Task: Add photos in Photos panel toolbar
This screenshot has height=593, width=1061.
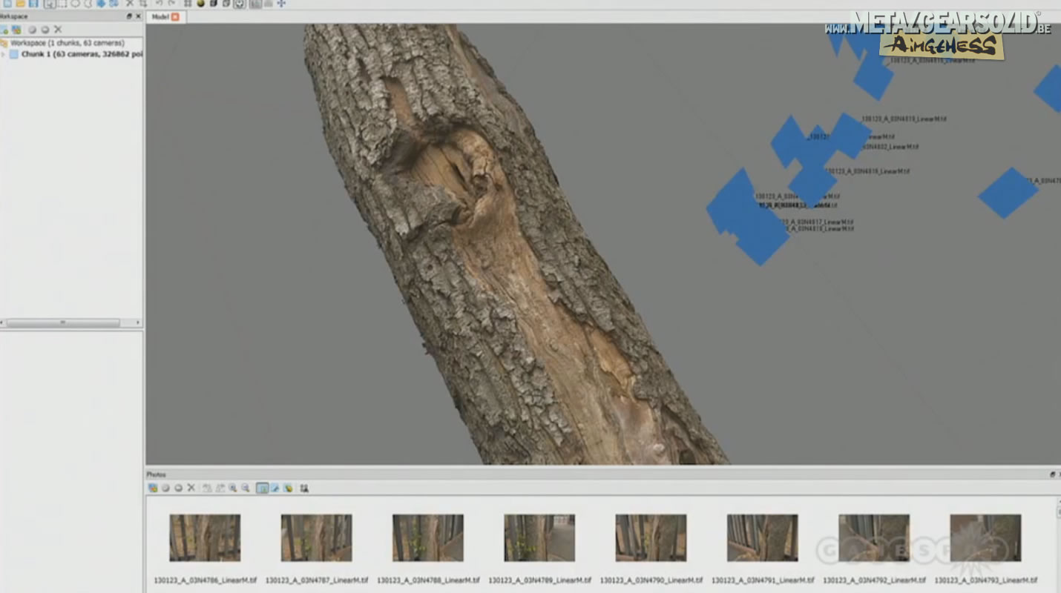Action: 153,488
